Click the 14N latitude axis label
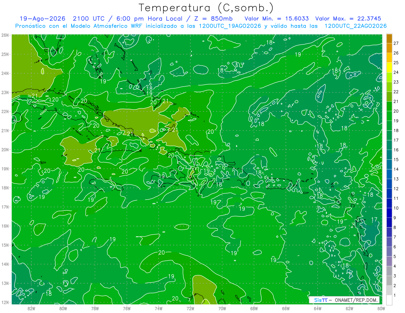405x313 pixels. point(5,264)
